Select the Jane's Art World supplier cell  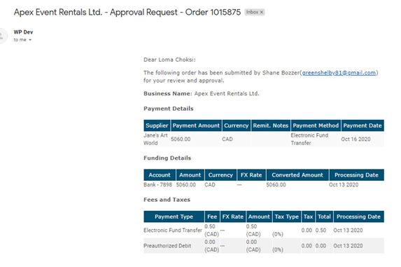(x=157, y=139)
